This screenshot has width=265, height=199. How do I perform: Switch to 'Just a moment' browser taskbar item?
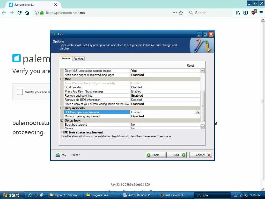(175, 195)
